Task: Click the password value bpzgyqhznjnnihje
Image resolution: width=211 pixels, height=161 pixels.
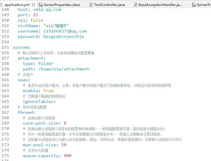Action: click(64, 36)
